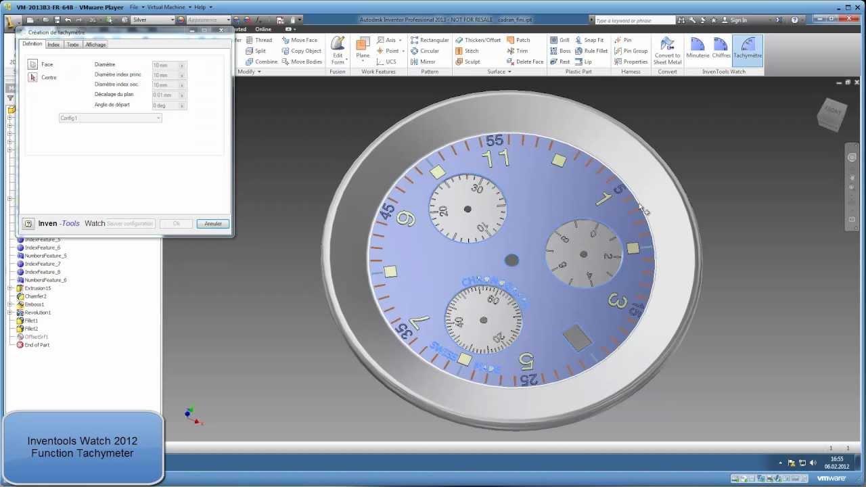Expand the Revolution1 tree node
Viewport: 866px width, 487px height.
pyautogui.click(x=10, y=312)
